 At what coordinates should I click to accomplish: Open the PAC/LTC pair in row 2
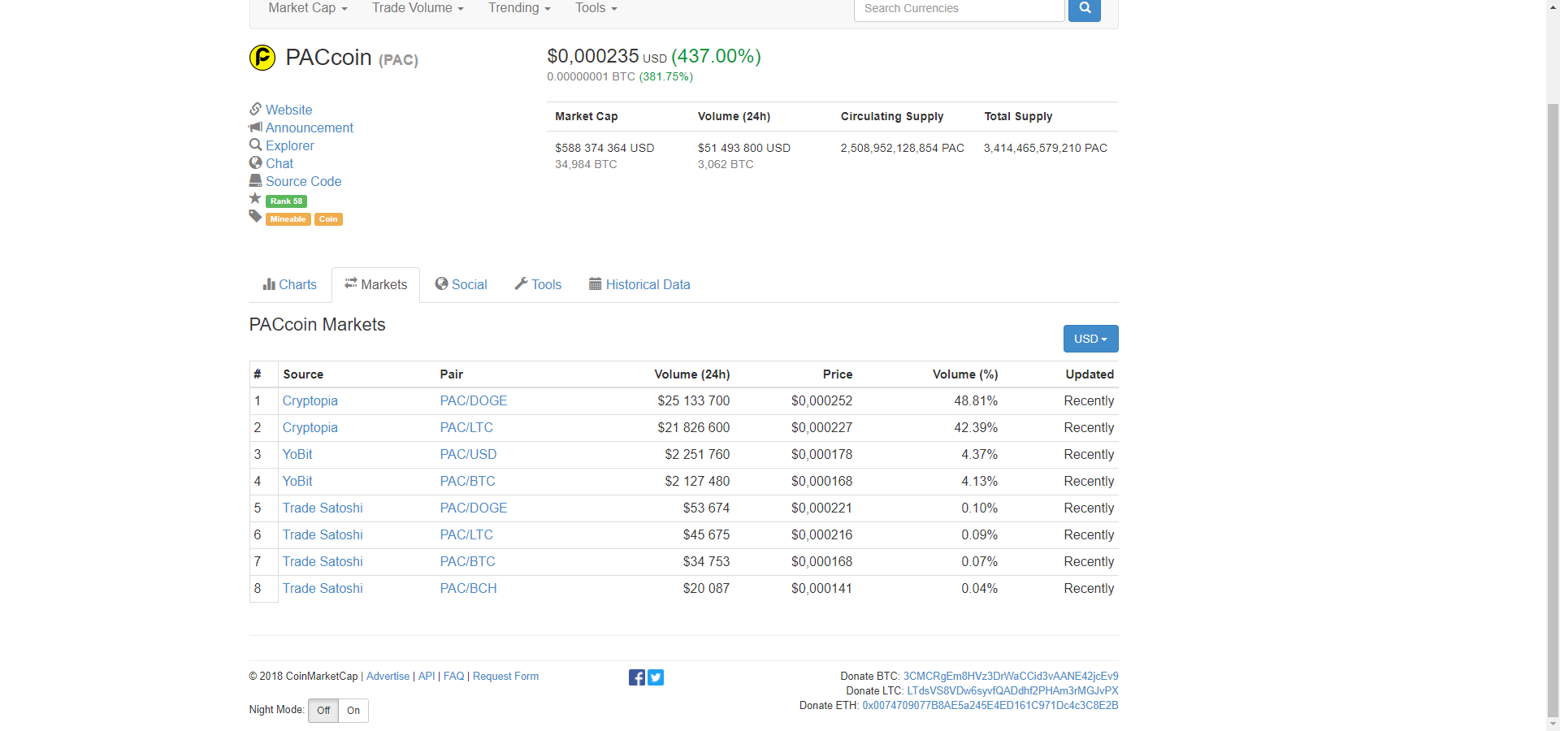466,428
